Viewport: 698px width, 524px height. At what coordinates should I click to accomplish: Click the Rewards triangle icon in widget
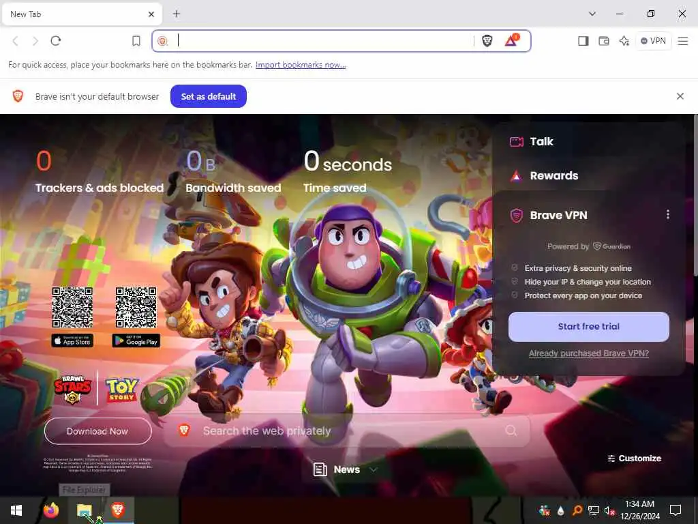516,176
